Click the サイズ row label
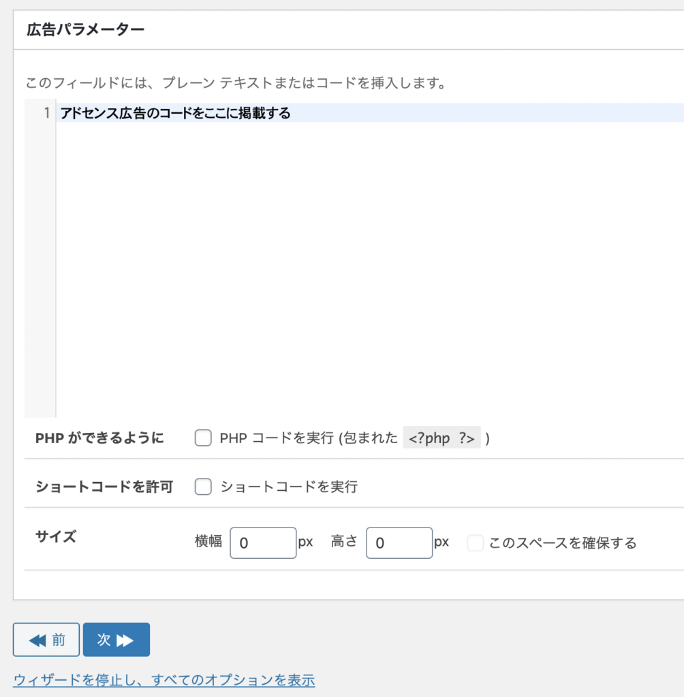Image resolution: width=684 pixels, height=697 pixels. click(56, 536)
